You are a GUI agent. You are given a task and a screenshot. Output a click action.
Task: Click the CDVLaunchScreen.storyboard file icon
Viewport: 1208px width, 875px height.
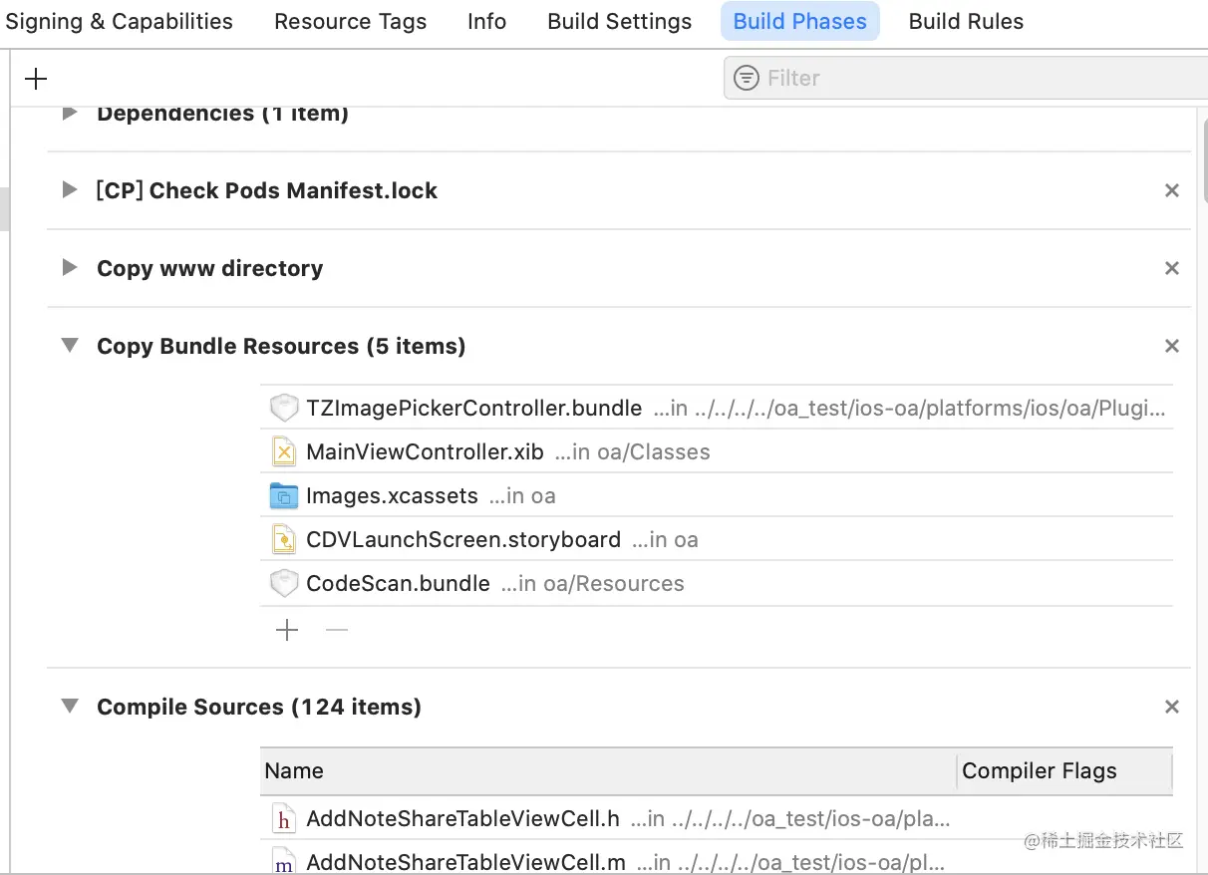[x=284, y=540]
